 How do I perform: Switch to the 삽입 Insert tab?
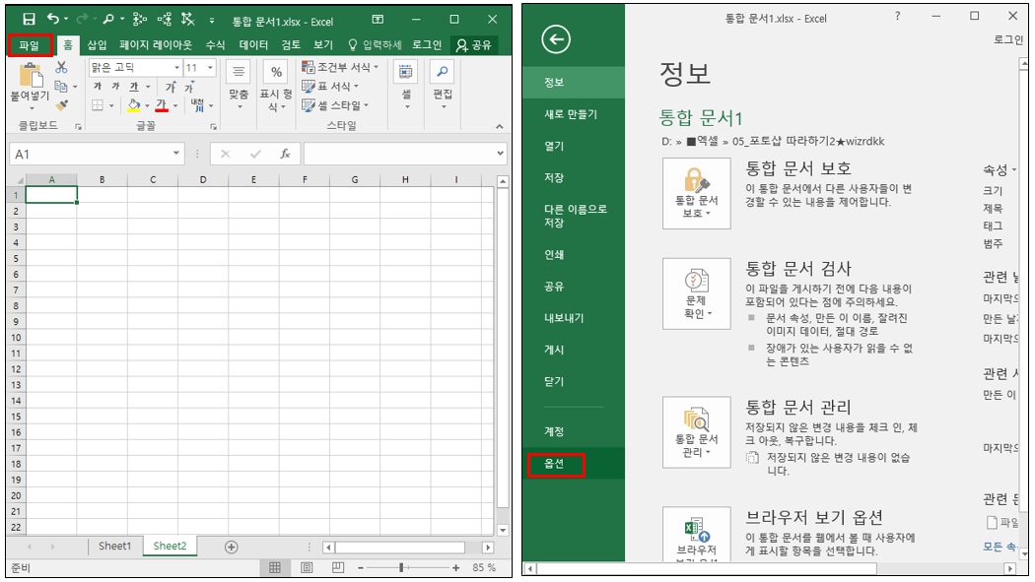click(97, 45)
